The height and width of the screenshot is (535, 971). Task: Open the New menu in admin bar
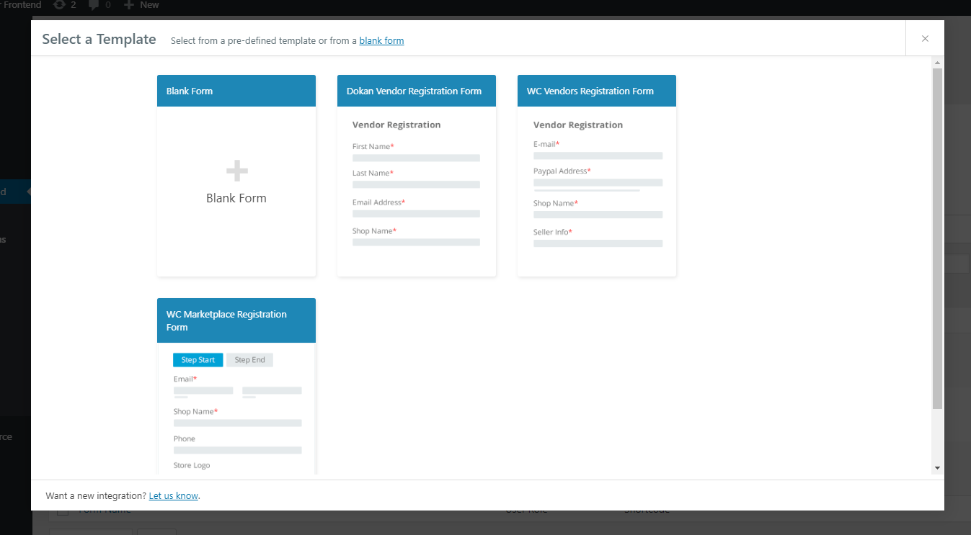pyautogui.click(x=142, y=5)
